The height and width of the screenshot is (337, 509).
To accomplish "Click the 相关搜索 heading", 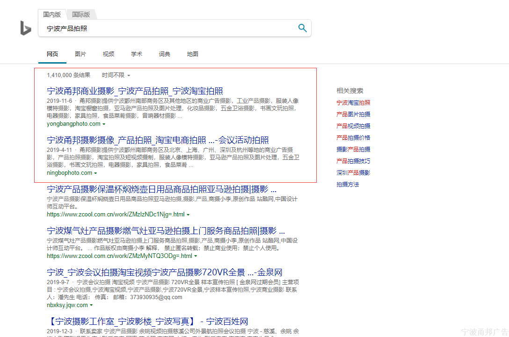I will [x=350, y=91].
